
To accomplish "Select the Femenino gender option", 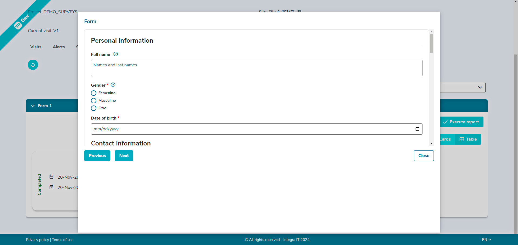I will click(x=94, y=93).
